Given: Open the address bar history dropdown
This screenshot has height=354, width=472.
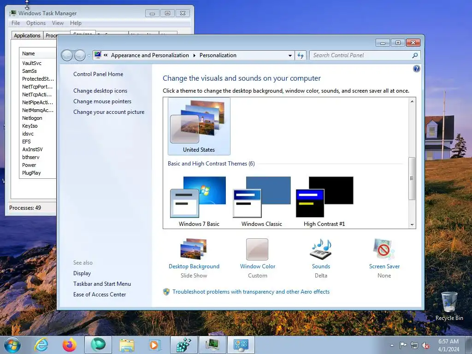Looking at the screenshot, I should pyautogui.click(x=290, y=55).
